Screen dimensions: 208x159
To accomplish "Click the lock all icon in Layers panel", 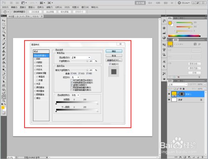I will (183, 88).
